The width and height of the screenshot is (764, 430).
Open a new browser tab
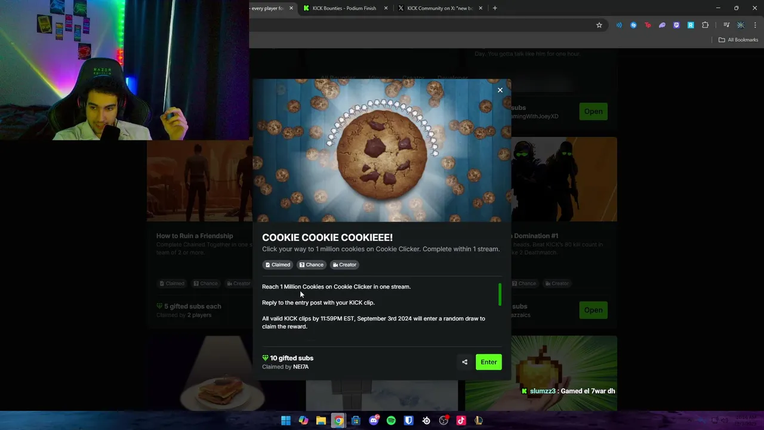pos(495,8)
